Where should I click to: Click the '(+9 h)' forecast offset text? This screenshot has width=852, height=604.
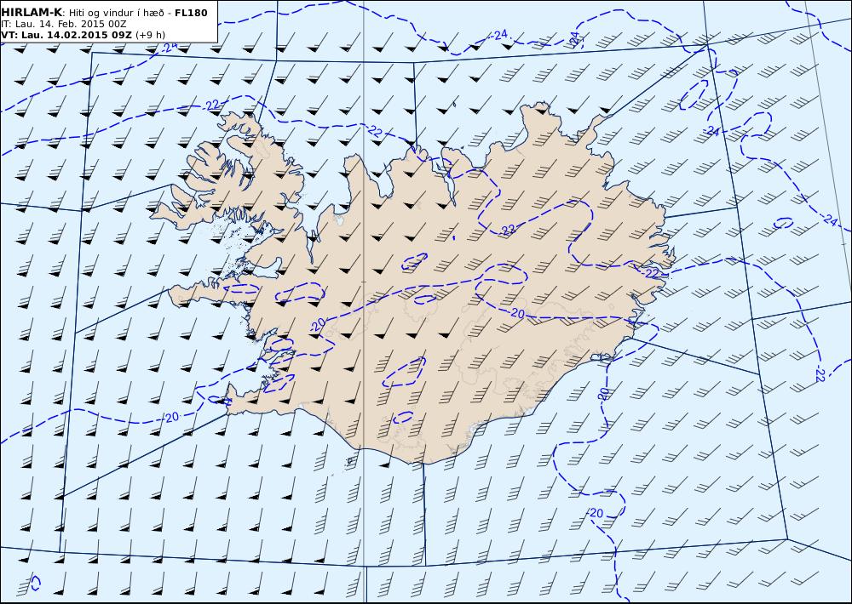[150, 35]
